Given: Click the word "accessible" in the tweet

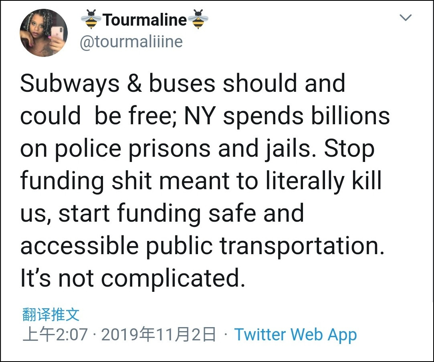Looking at the screenshot, I should [79, 246].
